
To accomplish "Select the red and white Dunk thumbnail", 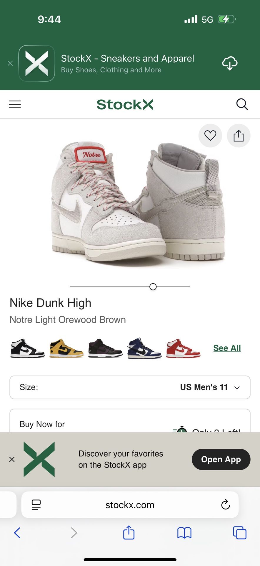I will pos(183,348).
